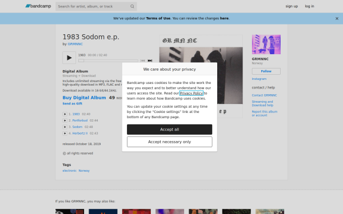Screen dimensions: 343x214
Task: Open Streaming and Download help
Action: [262, 103]
